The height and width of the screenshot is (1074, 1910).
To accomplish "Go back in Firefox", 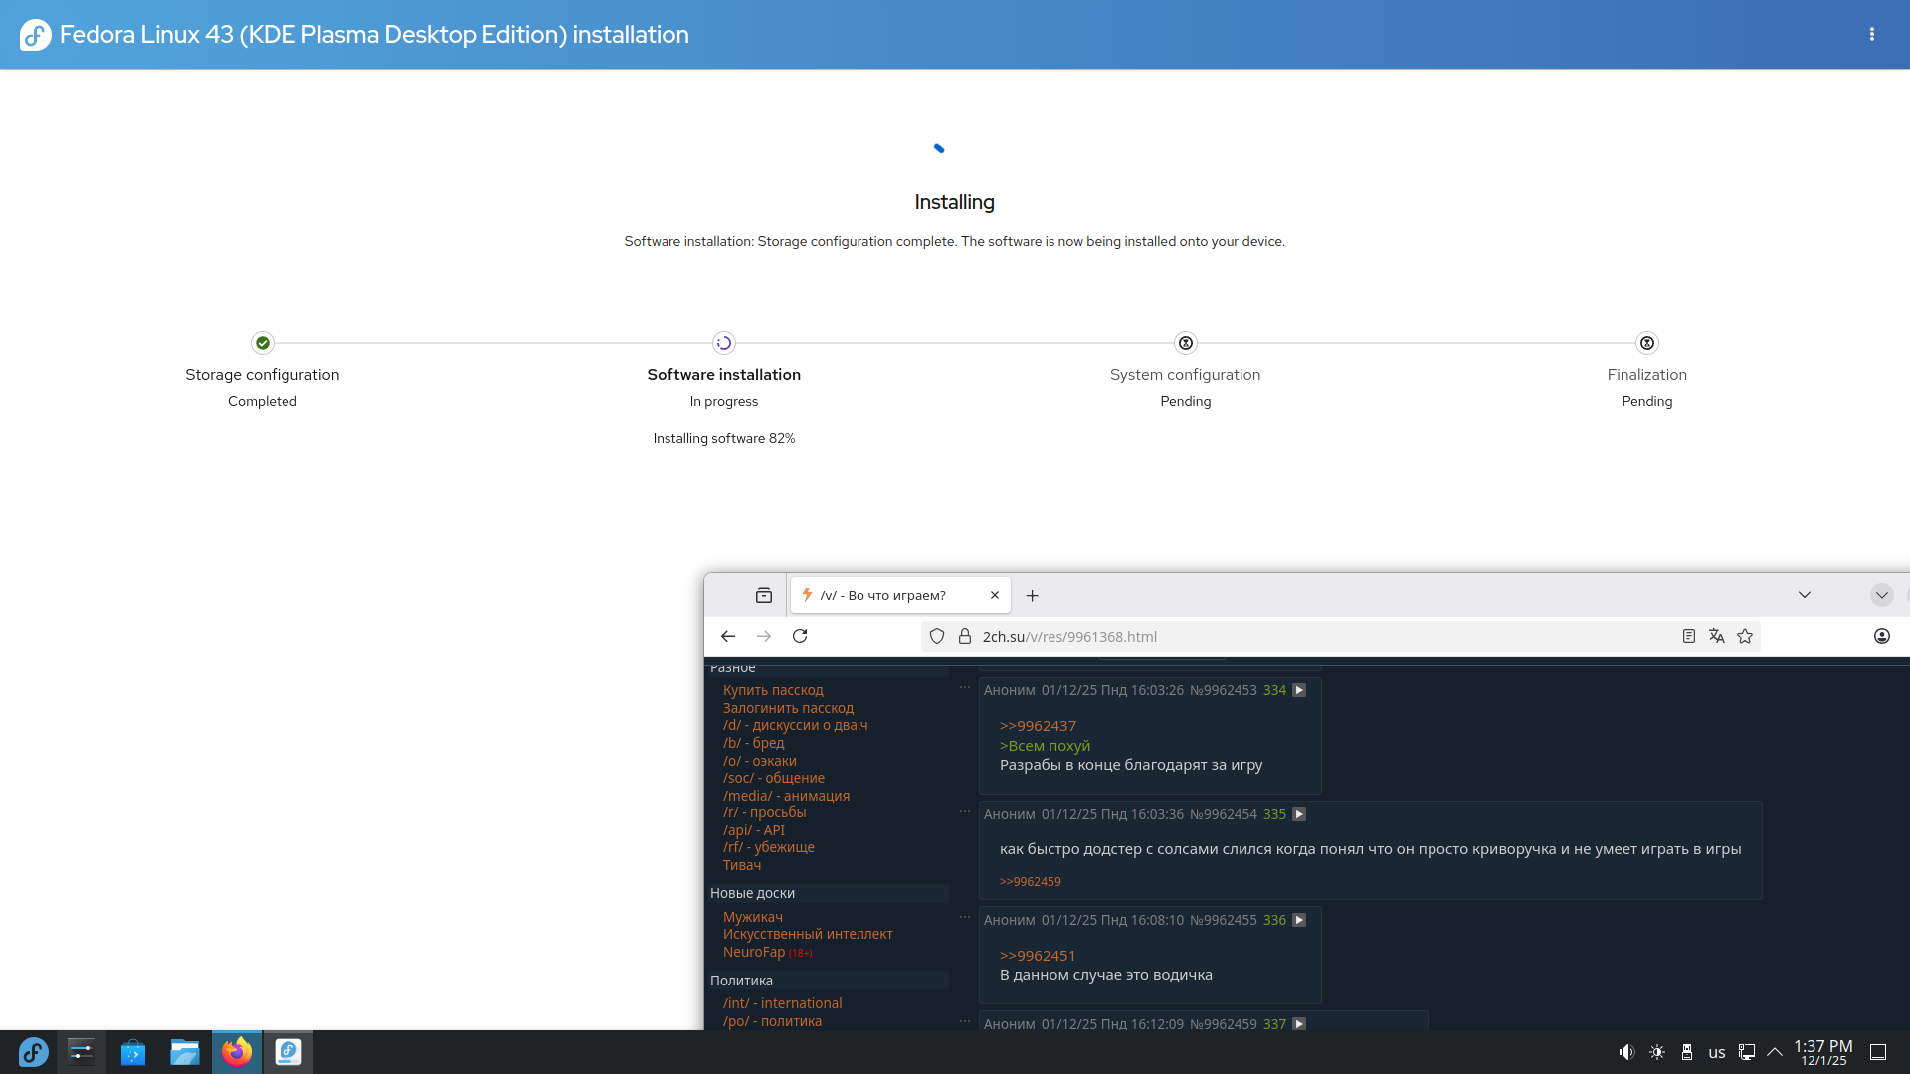I will coord(728,636).
